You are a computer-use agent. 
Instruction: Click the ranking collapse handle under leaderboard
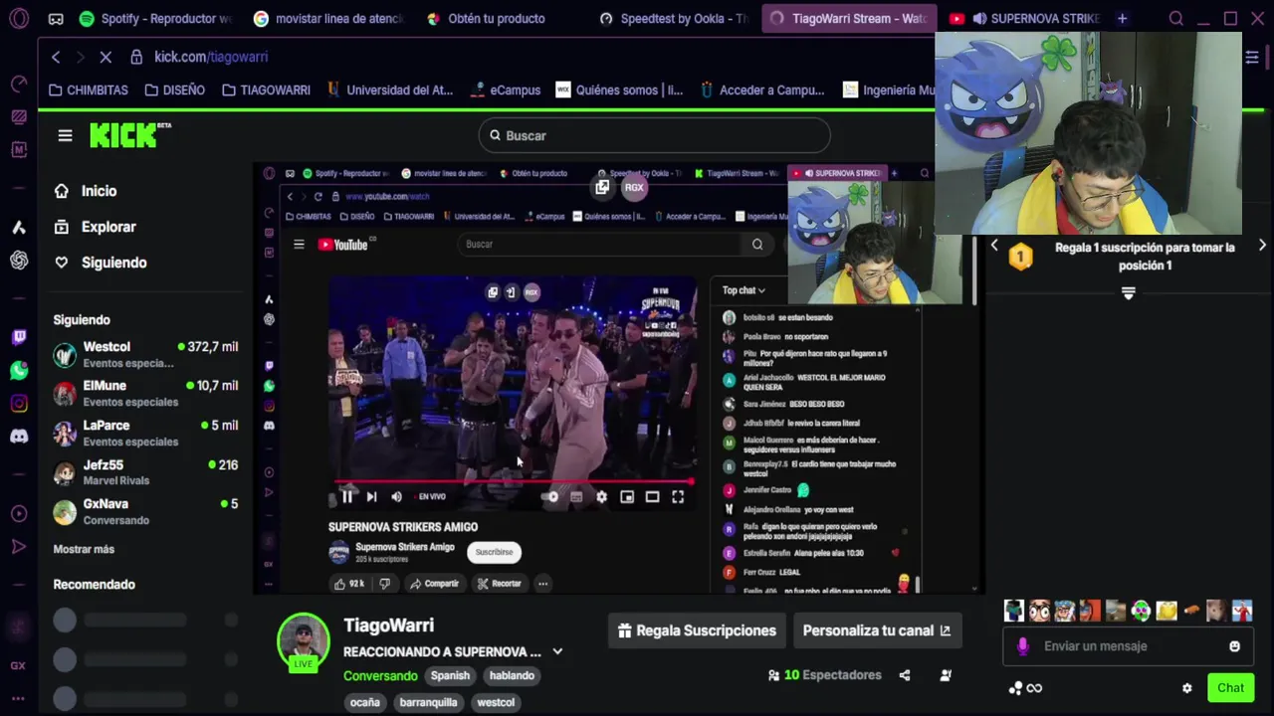point(1128,293)
